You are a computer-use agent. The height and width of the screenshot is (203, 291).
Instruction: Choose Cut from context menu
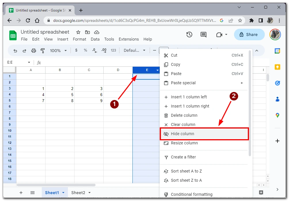click(204, 55)
